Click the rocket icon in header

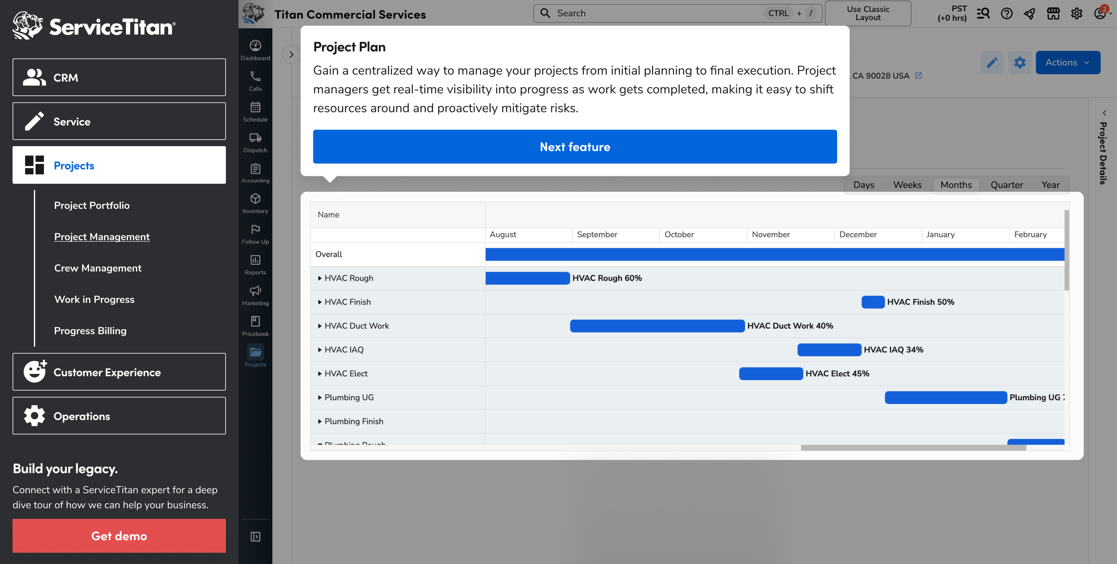tap(1030, 13)
